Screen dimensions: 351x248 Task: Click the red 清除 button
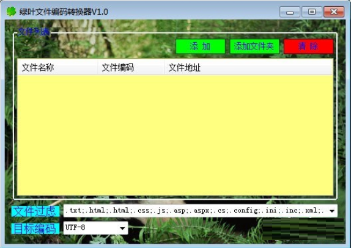(308, 46)
